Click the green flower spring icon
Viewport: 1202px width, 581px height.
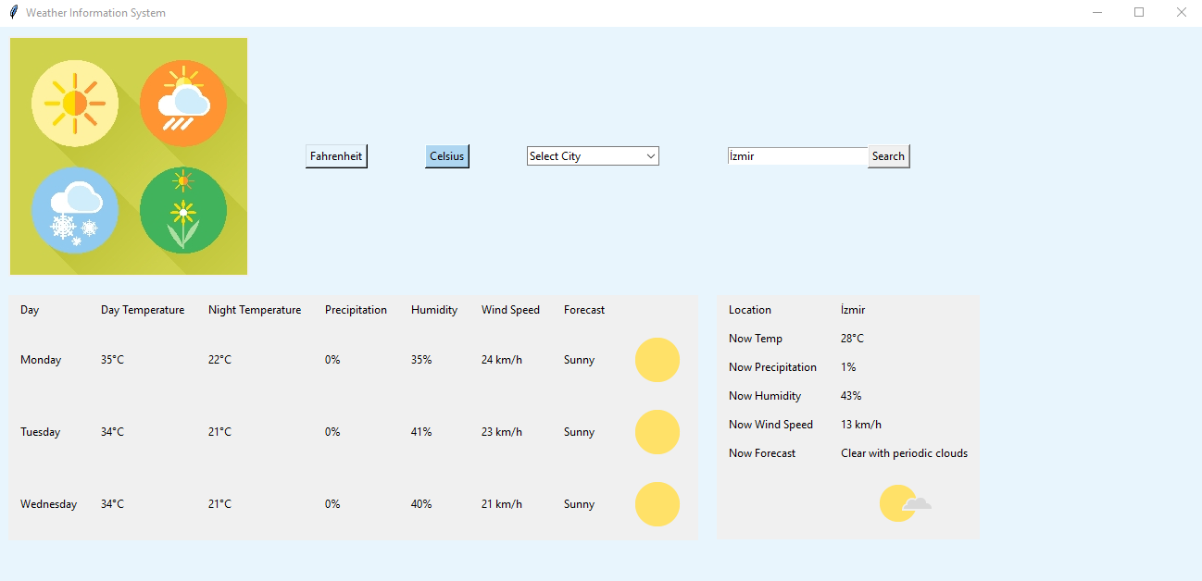point(183,210)
